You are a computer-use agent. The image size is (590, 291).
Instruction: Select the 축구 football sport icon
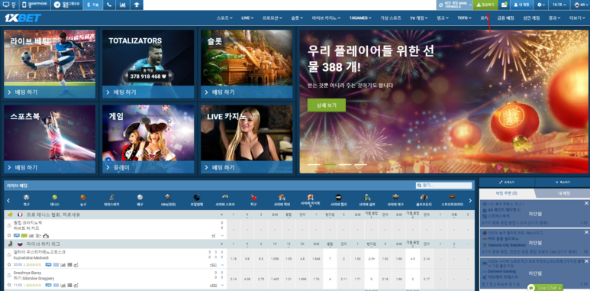tap(27, 200)
